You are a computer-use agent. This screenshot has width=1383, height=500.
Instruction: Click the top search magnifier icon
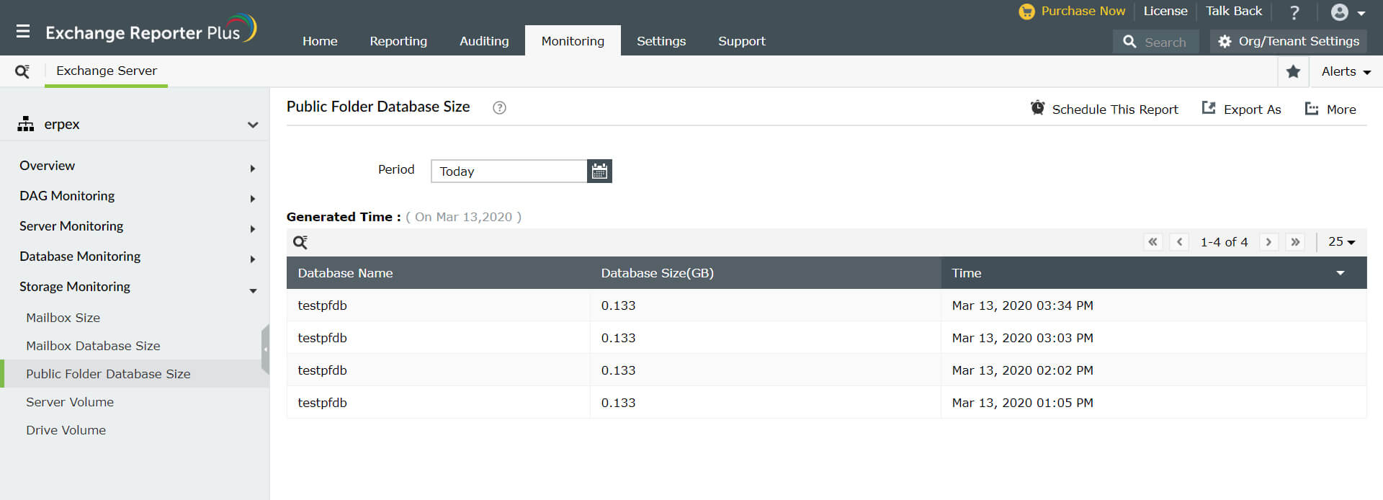pyautogui.click(x=1129, y=42)
